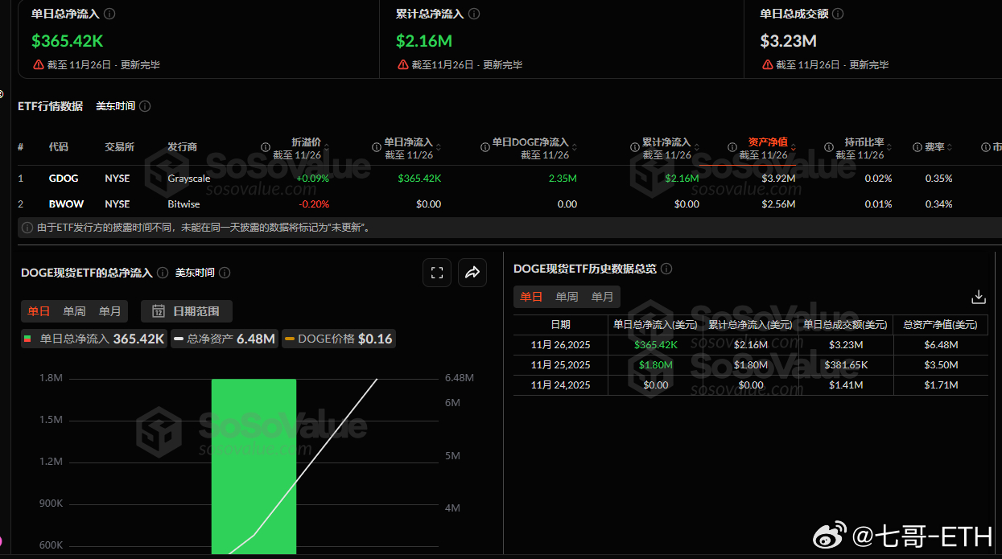The width and height of the screenshot is (1002, 559).
Task: Click $2.56M net asset value for BWOW
Action: (x=778, y=204)
